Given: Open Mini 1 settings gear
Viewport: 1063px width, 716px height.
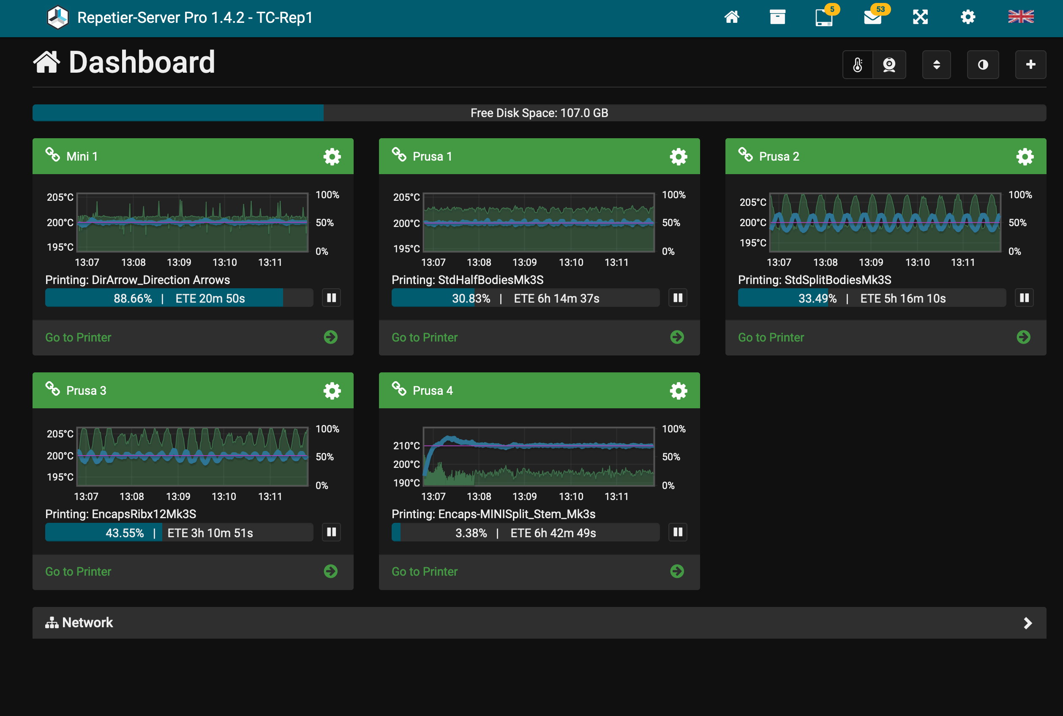Looking at the screenshot, I should pyautogui.click(x=332, y=157).
